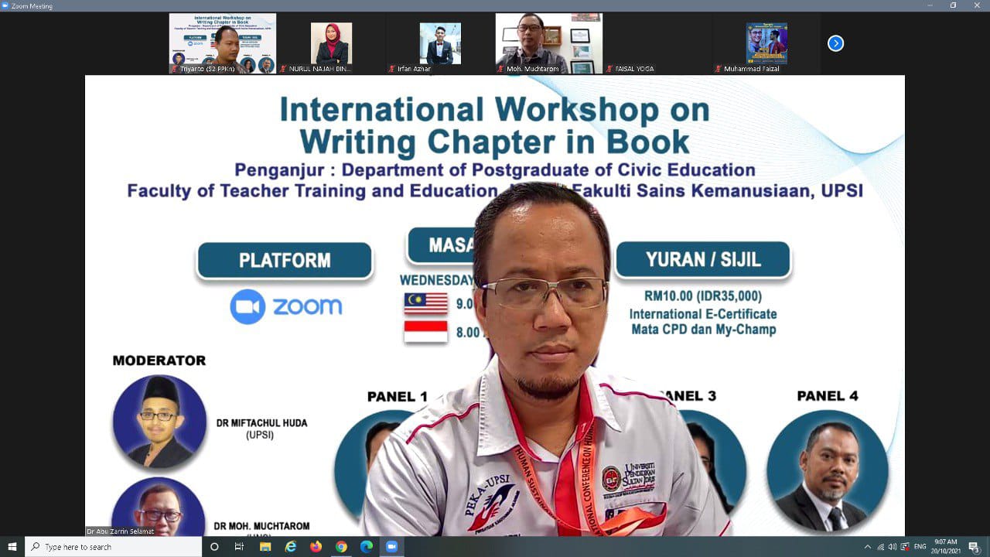
Task: Open Firefox from the taskbar
Action: 316,547
